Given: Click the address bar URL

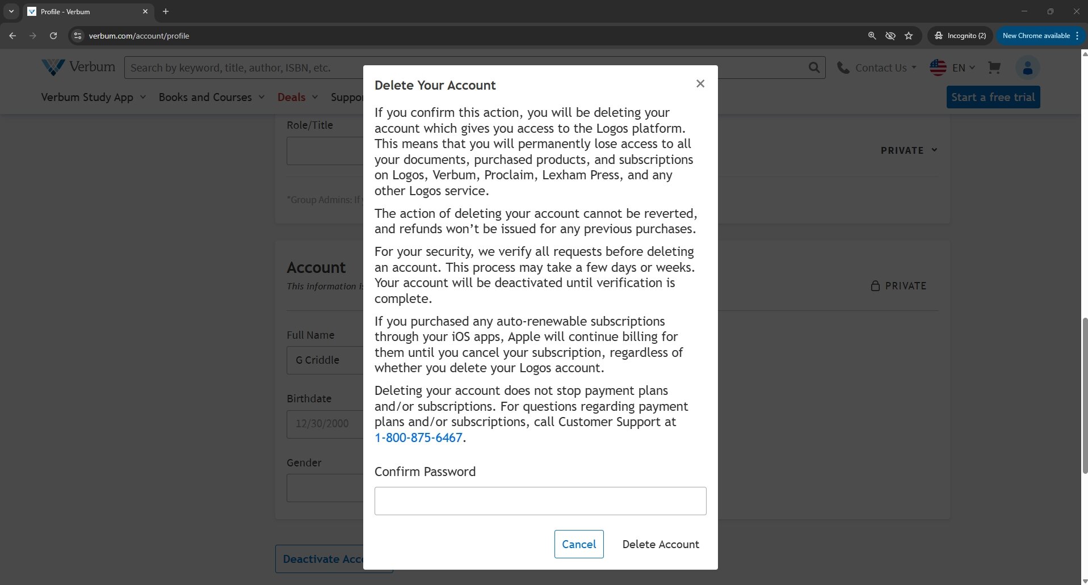Looking at the screenshot, I should pos(139,35).
